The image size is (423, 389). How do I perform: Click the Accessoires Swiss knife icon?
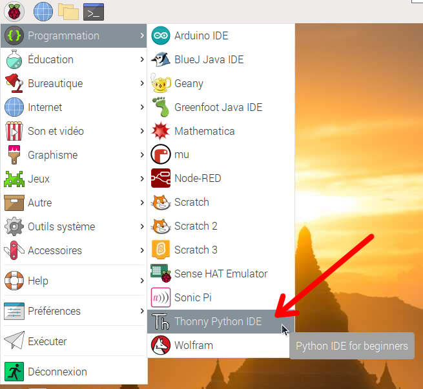pyautogui.click(x=14, y=250)
